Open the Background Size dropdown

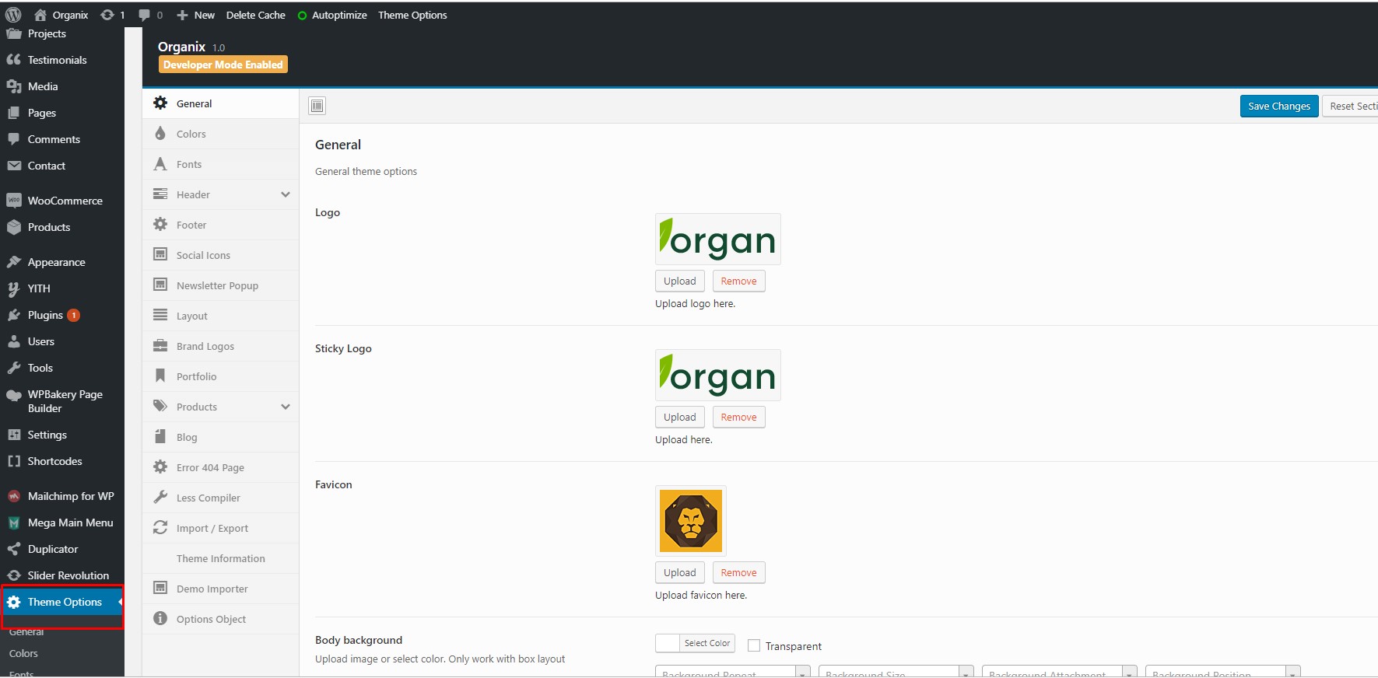(896, 672)
